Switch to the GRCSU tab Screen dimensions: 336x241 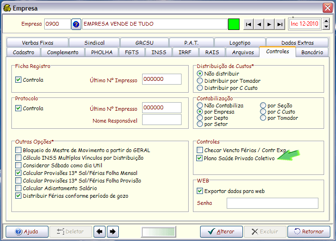click(x=144, y=43)
